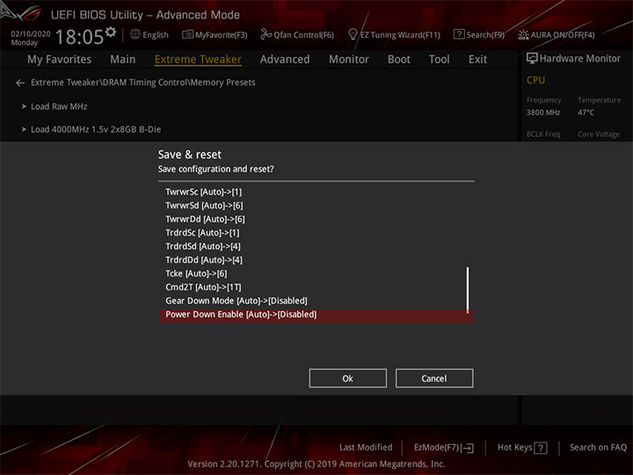Select Tcke [Auto]->[6] line
This screenshot has width=633, height=475.
pos(196,274)
